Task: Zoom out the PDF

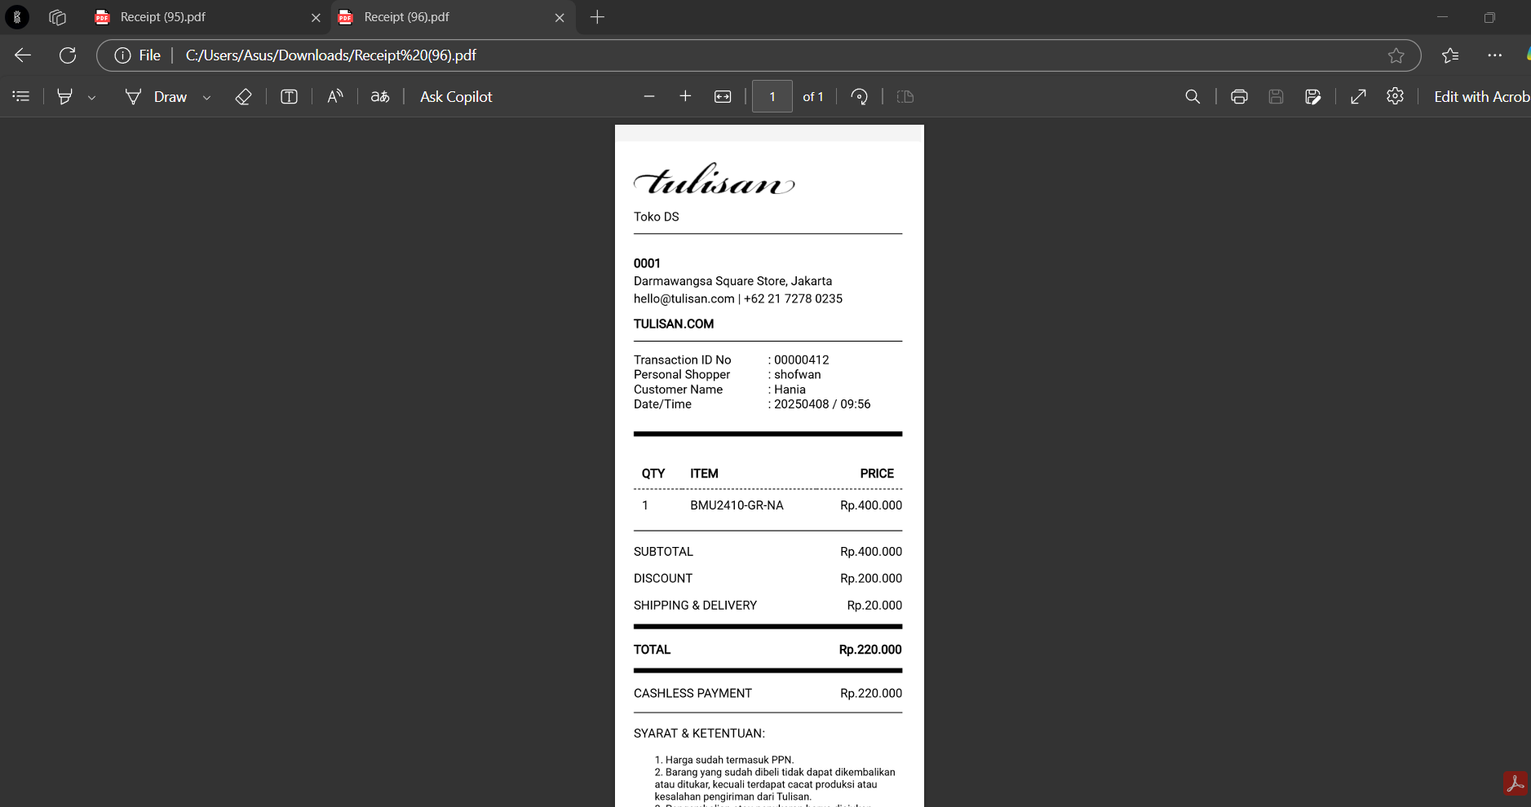Action: coord(649,96)
